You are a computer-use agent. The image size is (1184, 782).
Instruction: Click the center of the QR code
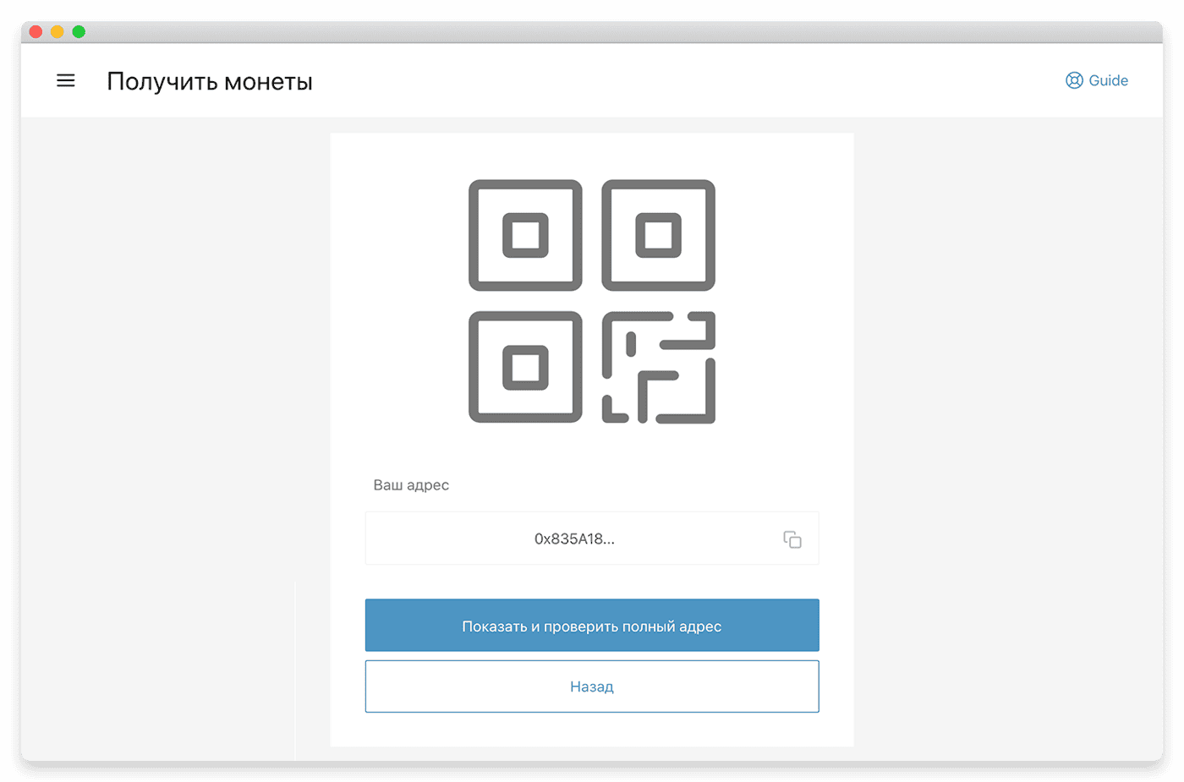pyautogui.click(x=592, y=301)
